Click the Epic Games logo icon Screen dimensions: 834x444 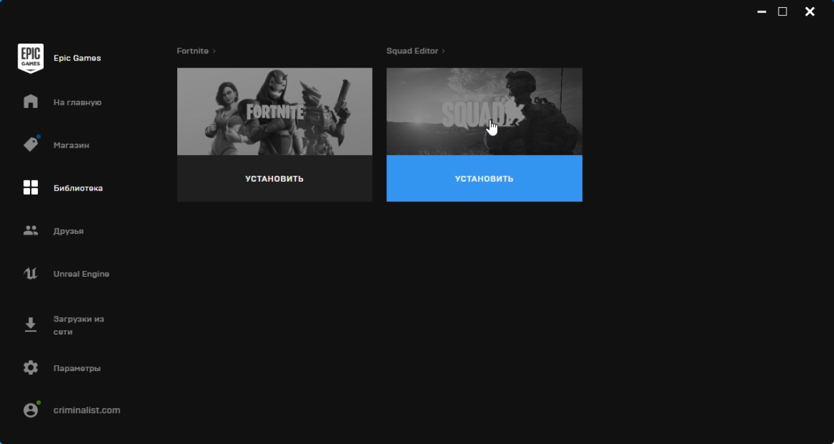click(31, 59)
